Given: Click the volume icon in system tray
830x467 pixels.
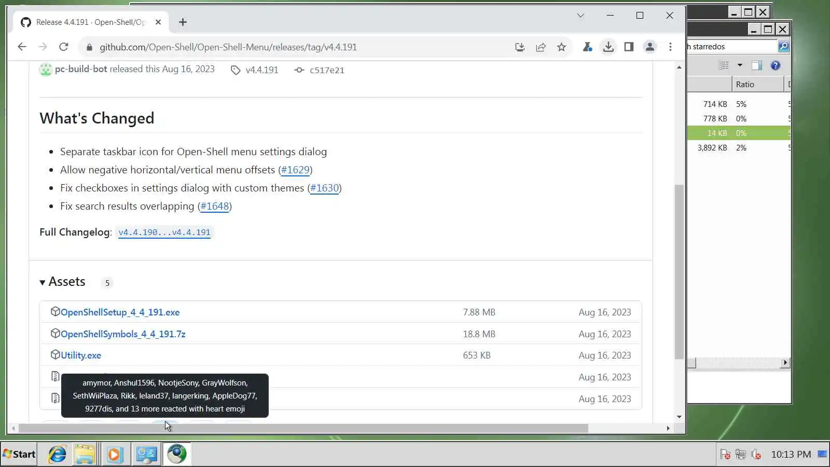Looking at the screenshot, I should click(x=756, y=455).
